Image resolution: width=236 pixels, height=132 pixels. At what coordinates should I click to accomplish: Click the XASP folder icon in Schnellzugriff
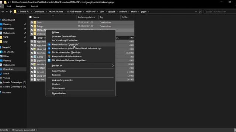(1, 37)
